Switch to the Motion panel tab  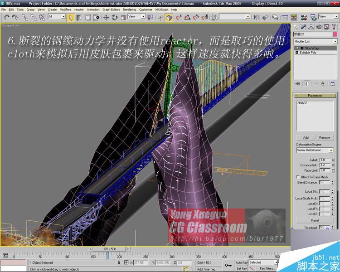click(319, 27)
